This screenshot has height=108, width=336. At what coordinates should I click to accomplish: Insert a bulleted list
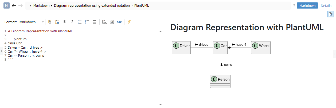[79, 22]
